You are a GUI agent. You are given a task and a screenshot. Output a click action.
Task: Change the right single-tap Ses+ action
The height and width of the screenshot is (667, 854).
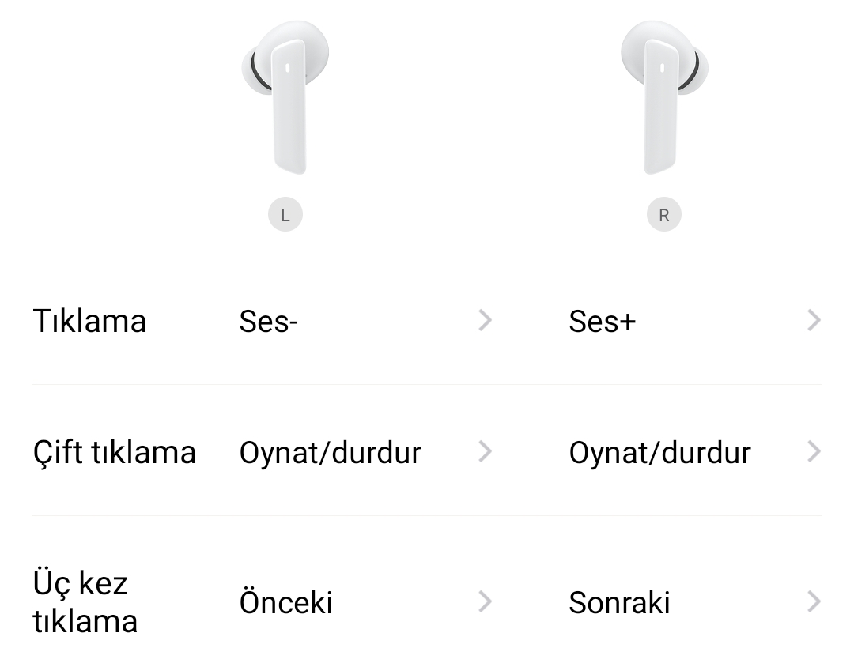(x=602, y=322)
